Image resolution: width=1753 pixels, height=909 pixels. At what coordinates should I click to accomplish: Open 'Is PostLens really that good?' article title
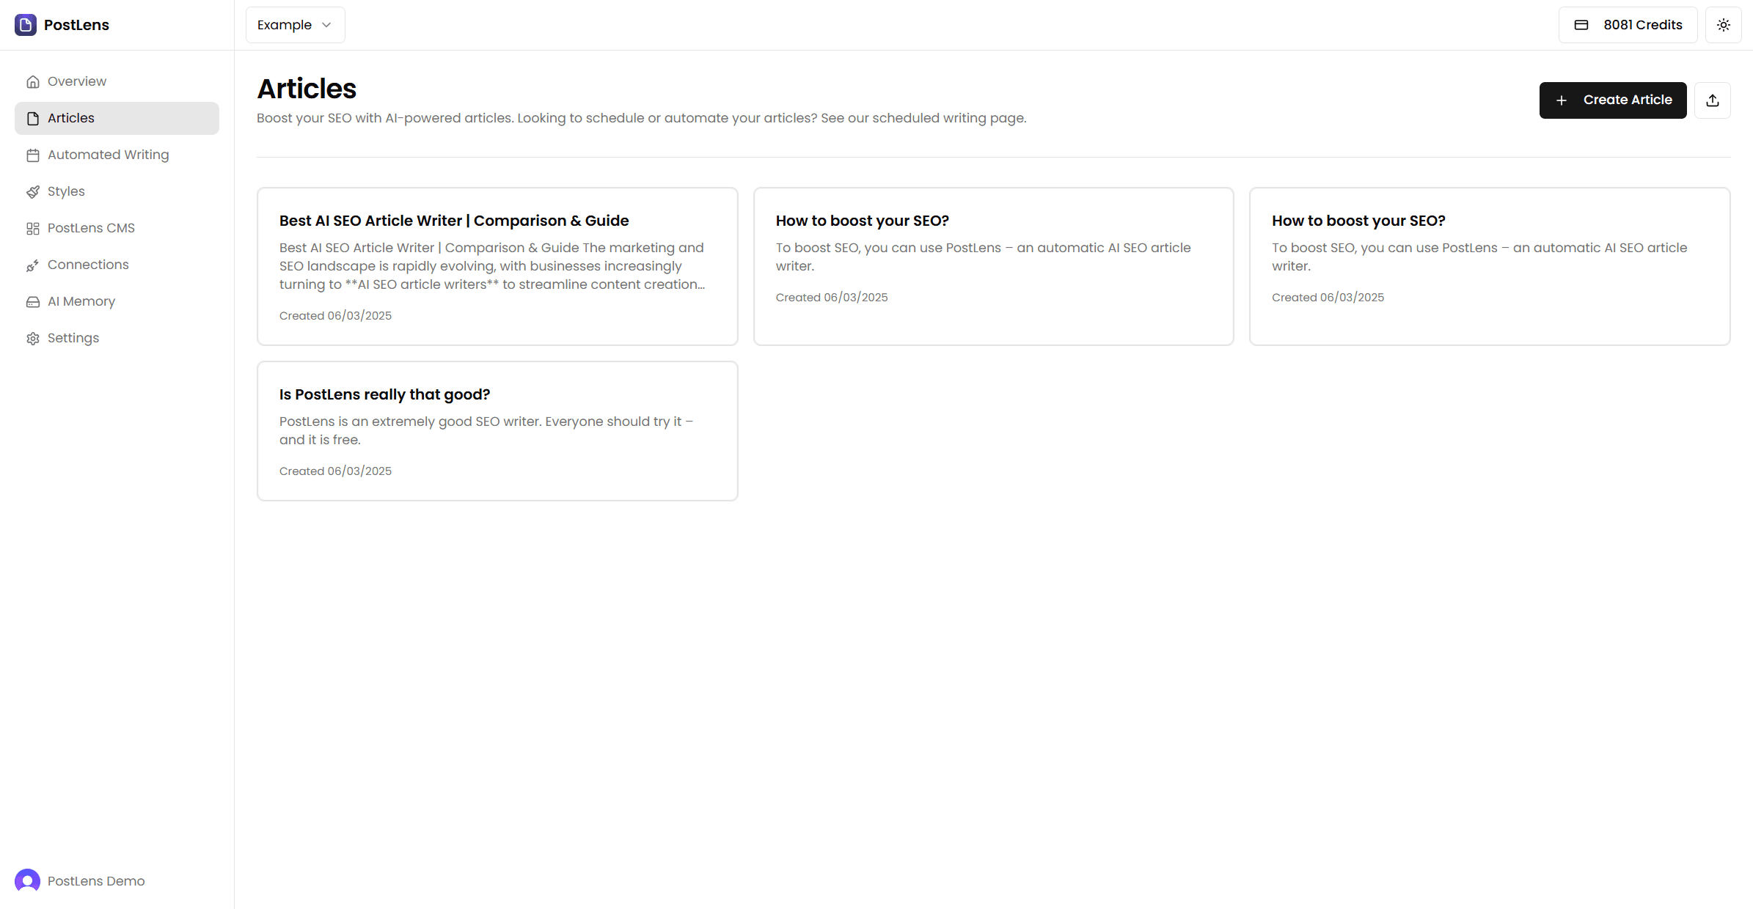[384, 394]
